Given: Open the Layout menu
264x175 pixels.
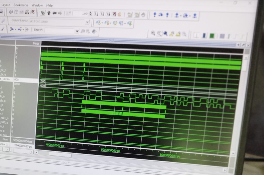Looking at the screenshot, I should (x=6, y=5).
